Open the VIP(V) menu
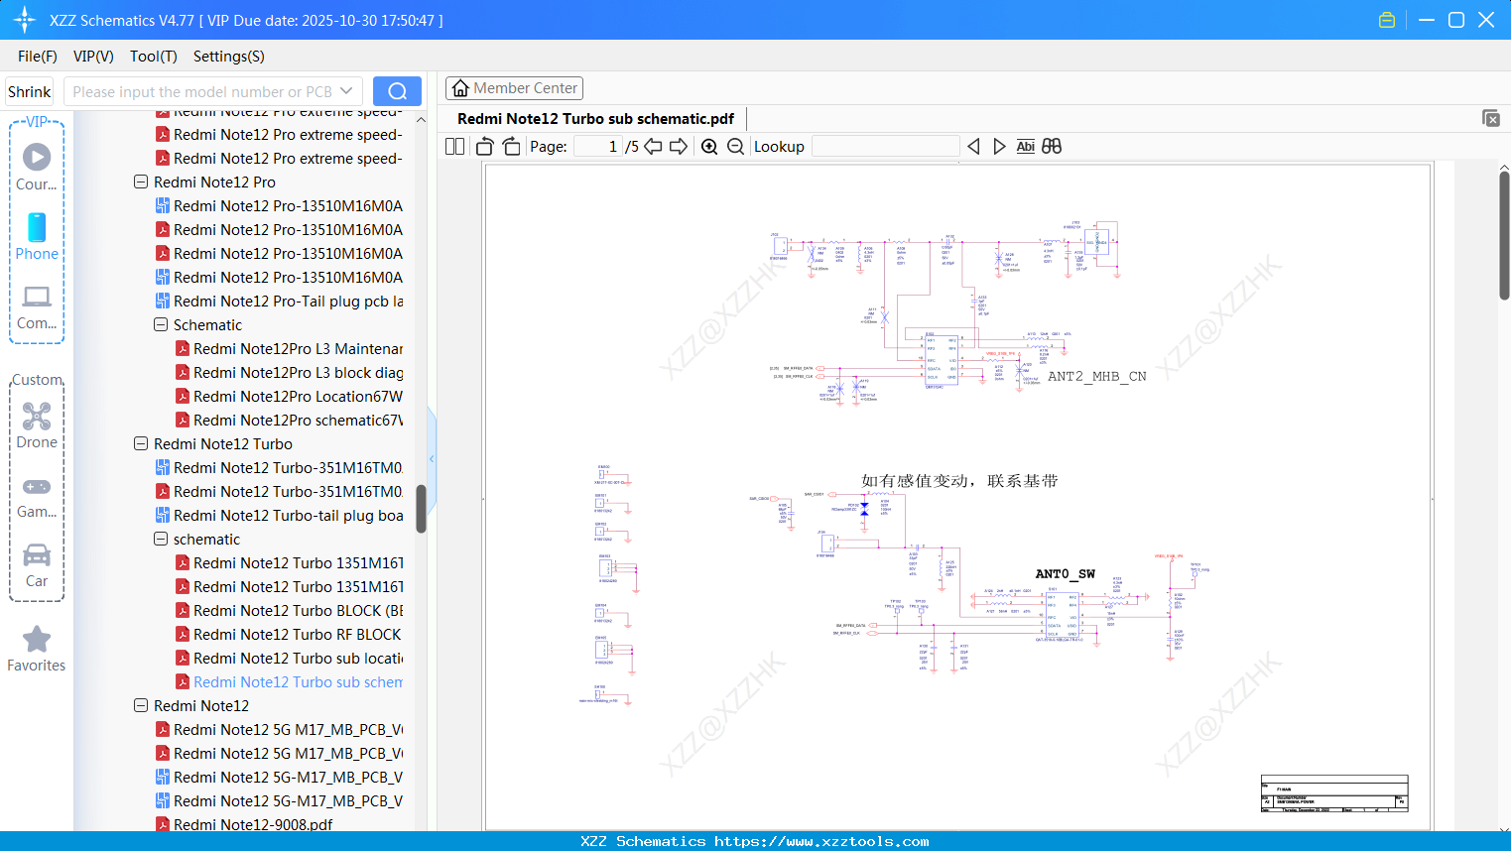Screen dimensions: 1511x851 pyautogui.click(x=93, y=57)
